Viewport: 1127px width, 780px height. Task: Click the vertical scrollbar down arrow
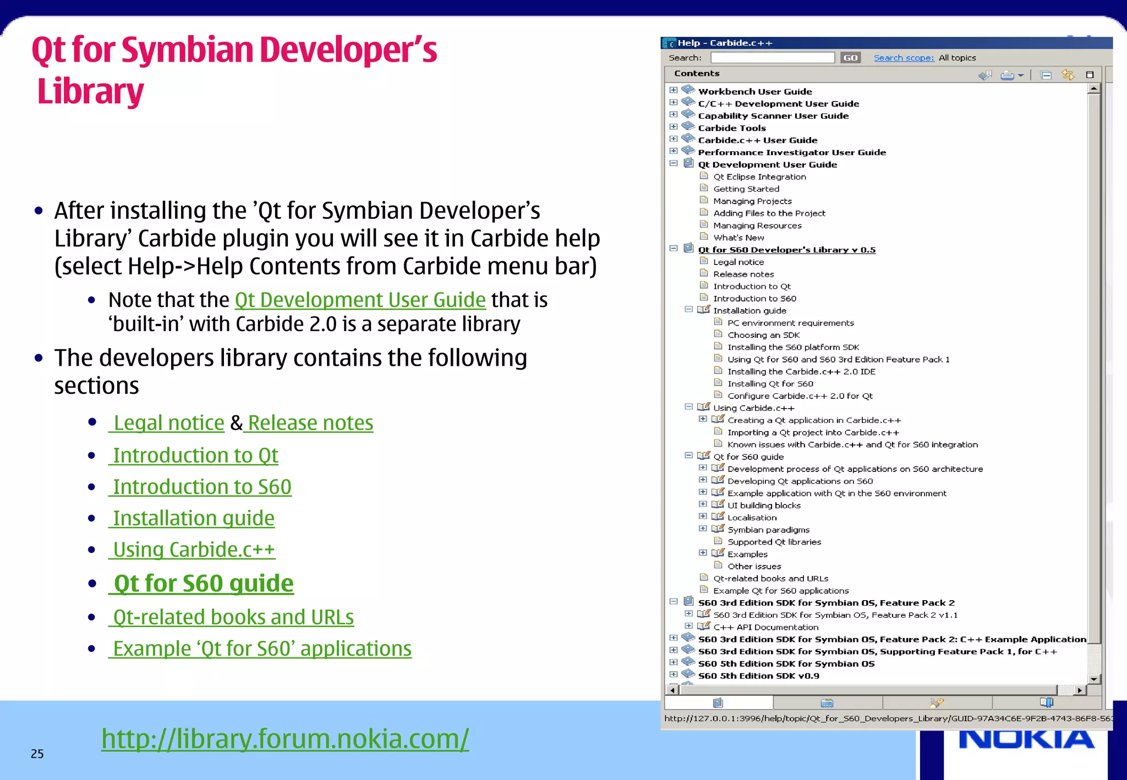click(1094, 679)
